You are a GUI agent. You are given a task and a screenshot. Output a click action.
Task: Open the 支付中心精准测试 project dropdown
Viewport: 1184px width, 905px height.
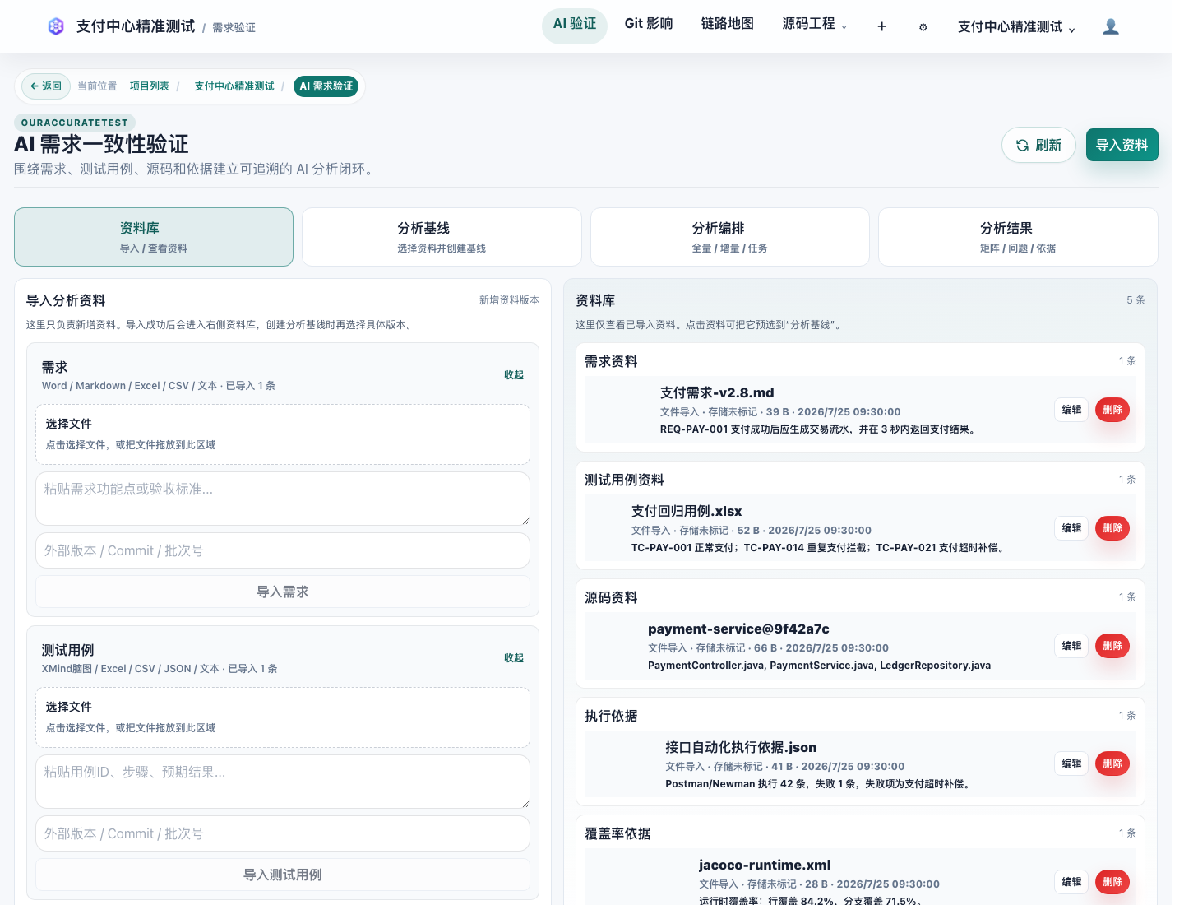1016,27
